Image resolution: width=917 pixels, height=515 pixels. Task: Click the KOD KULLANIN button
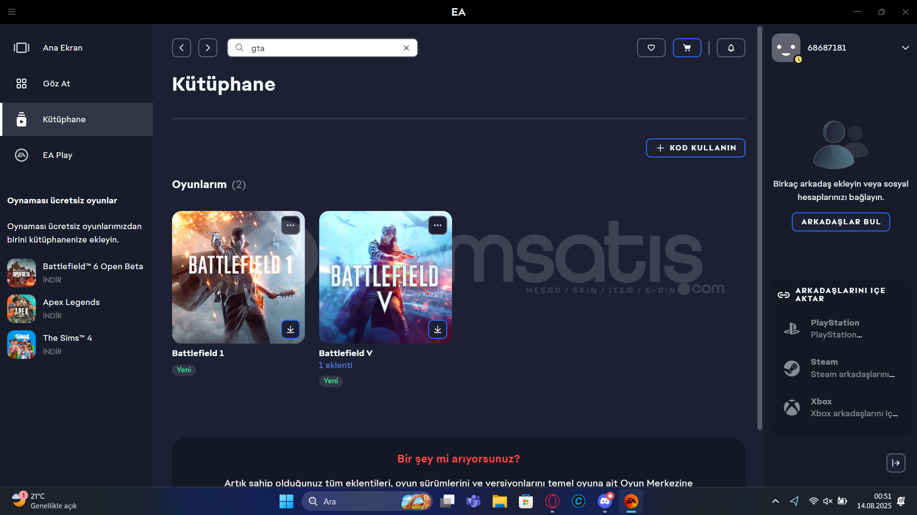click(x=695, y=148)
